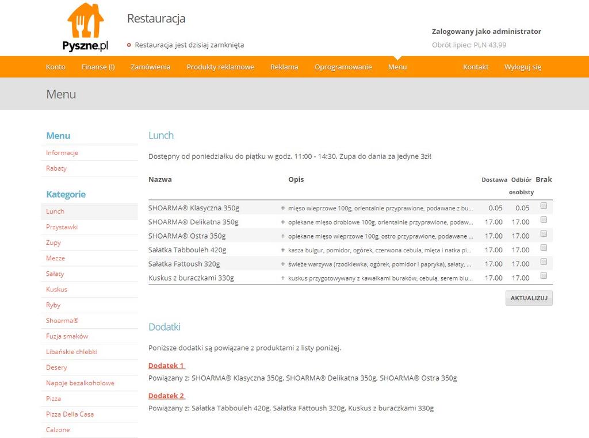Expand description of Kuskus z buraczkami 330g
The image size is (589, 438).
(283, 278)
